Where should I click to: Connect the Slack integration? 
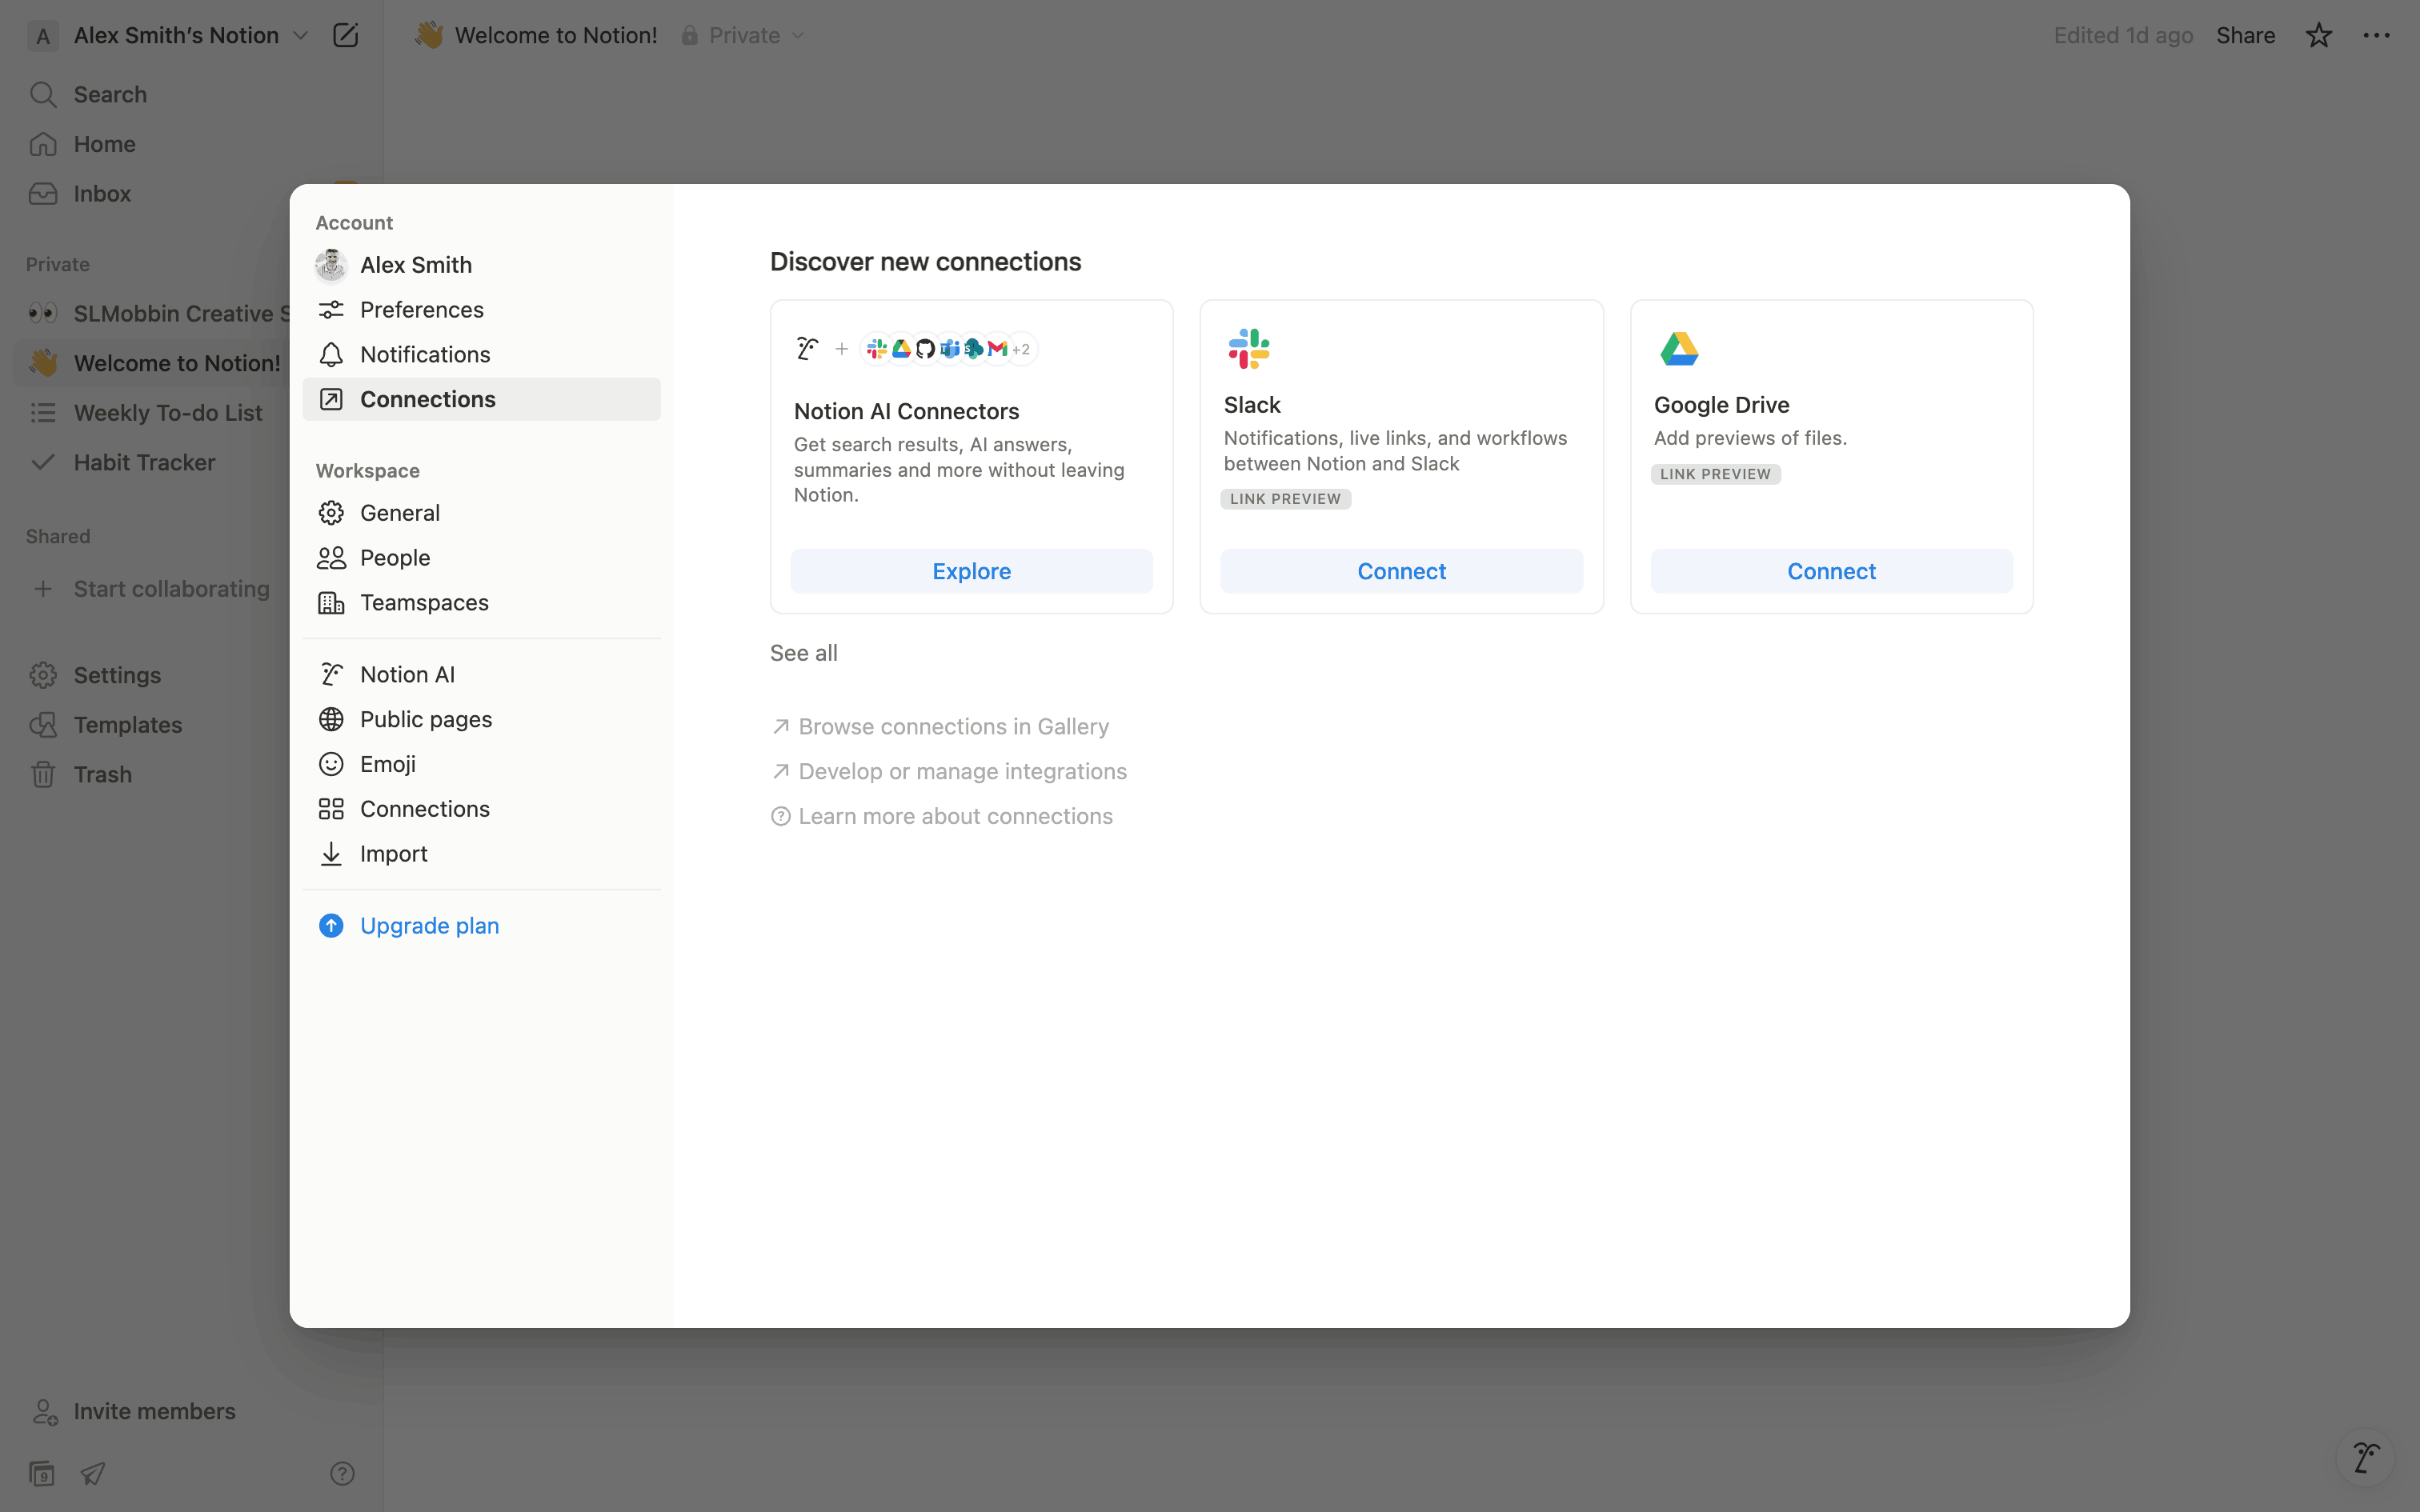pos(1401,571)
